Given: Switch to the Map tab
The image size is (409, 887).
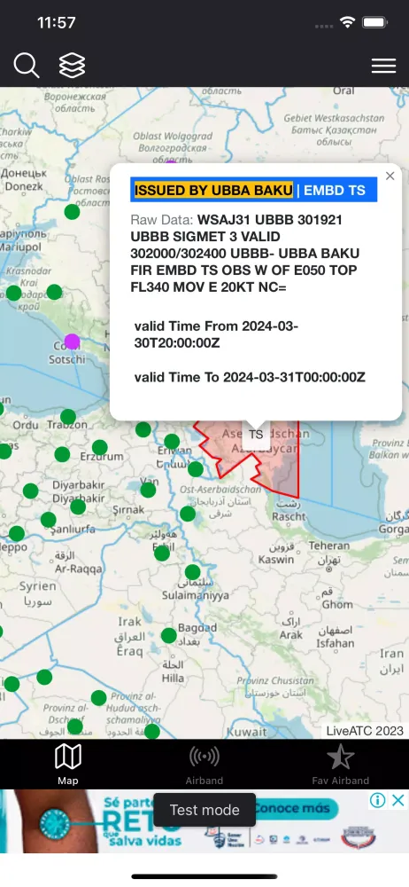Looking at the screenshot, I should (x=68, y=765).
